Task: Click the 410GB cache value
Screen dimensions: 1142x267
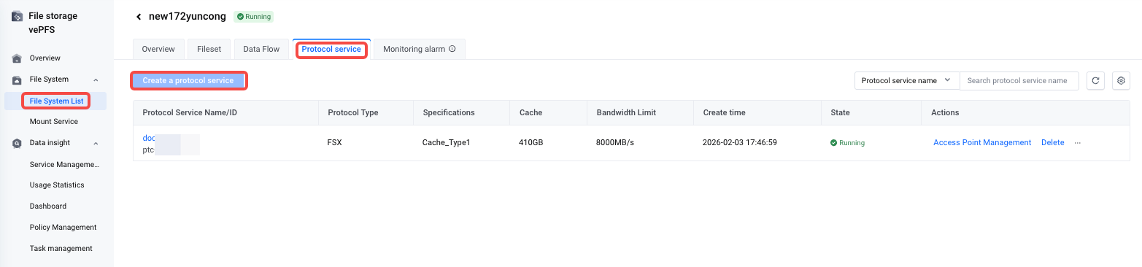Action: pos(531,143)
